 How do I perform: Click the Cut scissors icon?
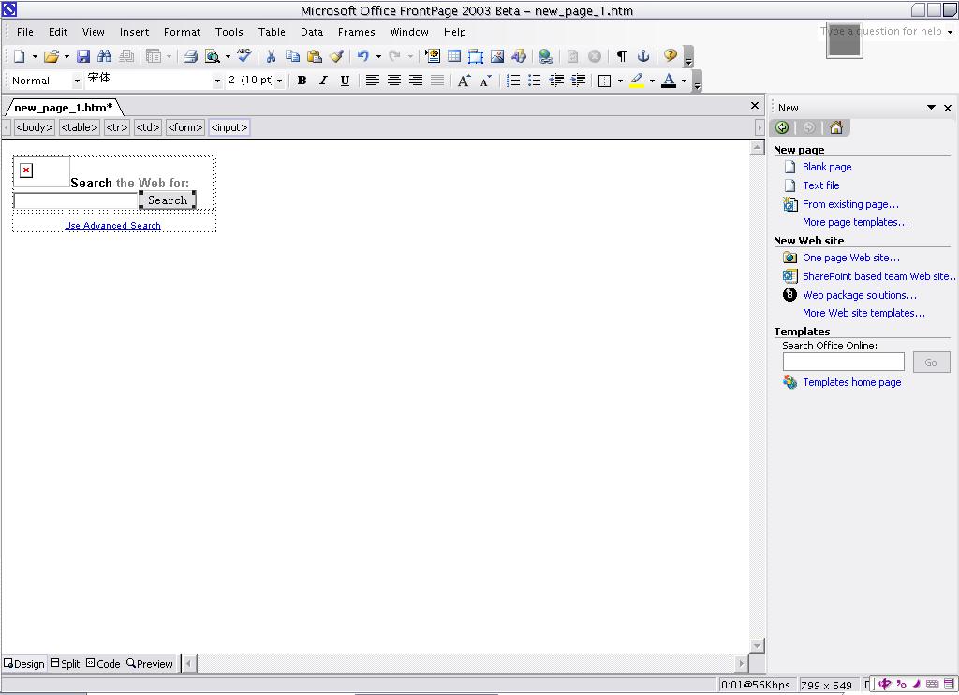[271, 57]
